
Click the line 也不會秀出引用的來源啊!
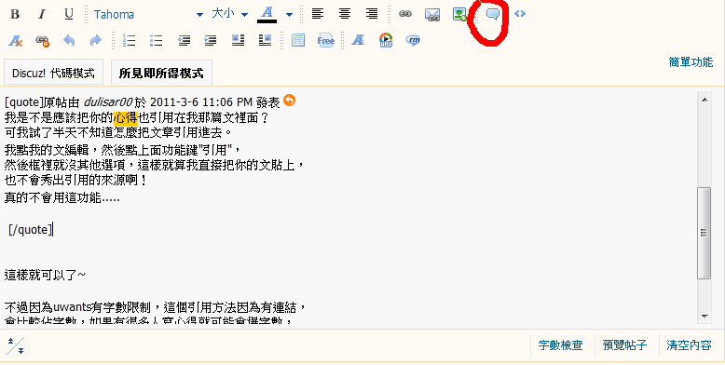point(75,181)
